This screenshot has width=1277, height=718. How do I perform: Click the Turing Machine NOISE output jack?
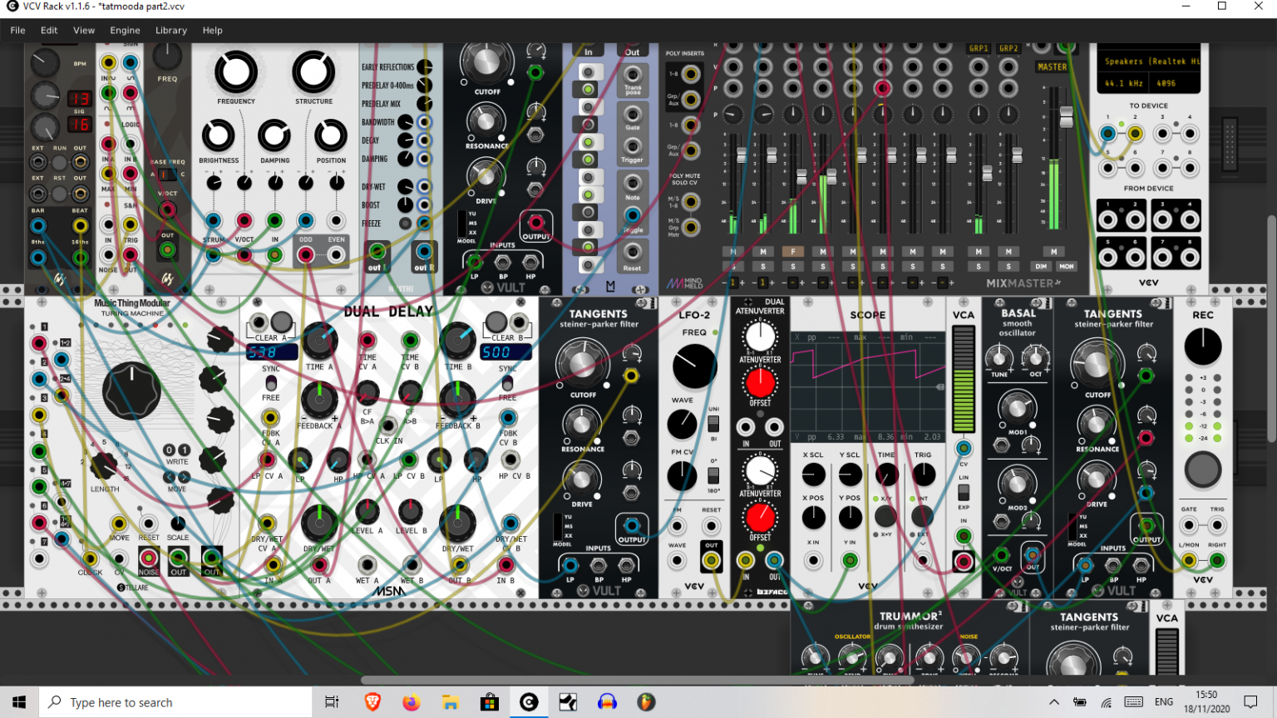pyautogui.click(x=149, y=557)
